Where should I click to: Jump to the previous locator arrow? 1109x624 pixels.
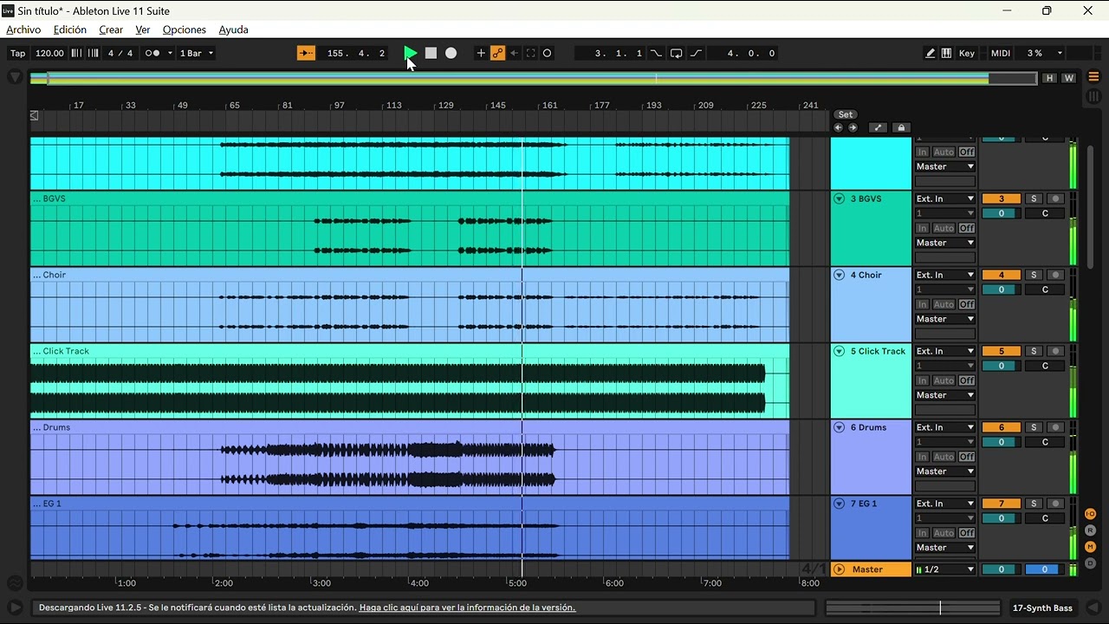tap(838, 127)
